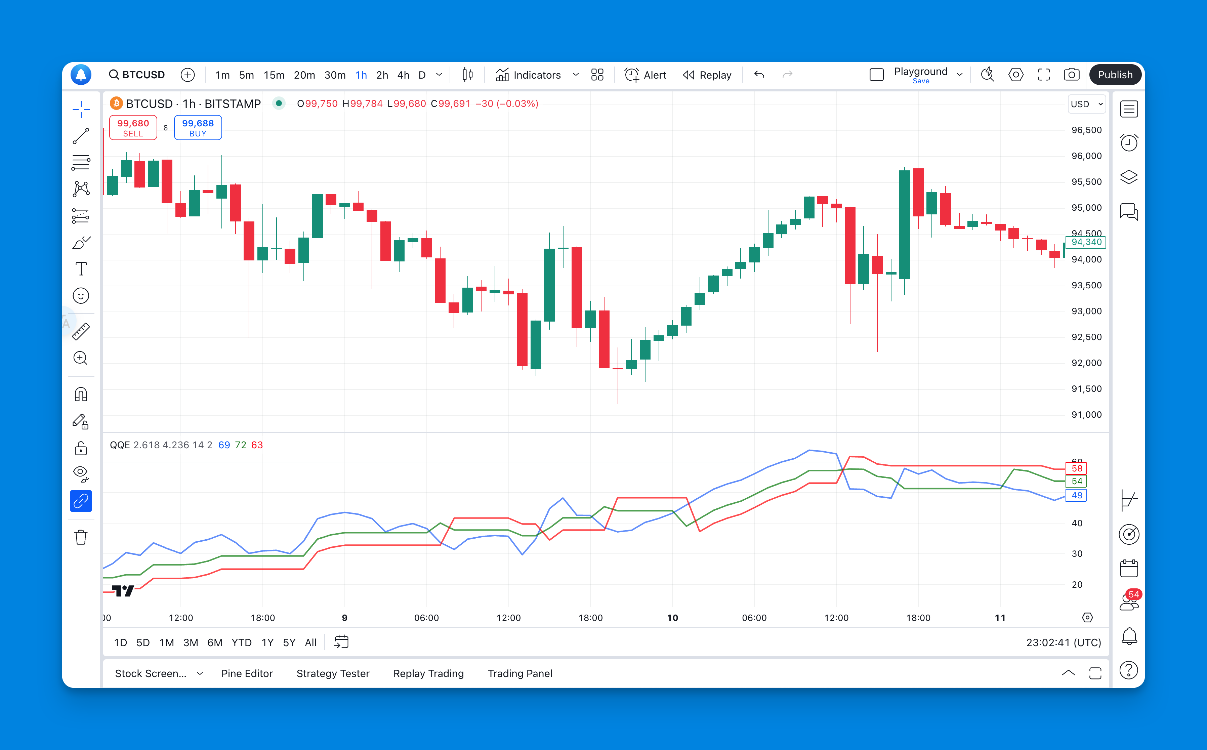1207x750 pixels.
Task: Select the ruler measure tool
Action: (x=81, y=331)
